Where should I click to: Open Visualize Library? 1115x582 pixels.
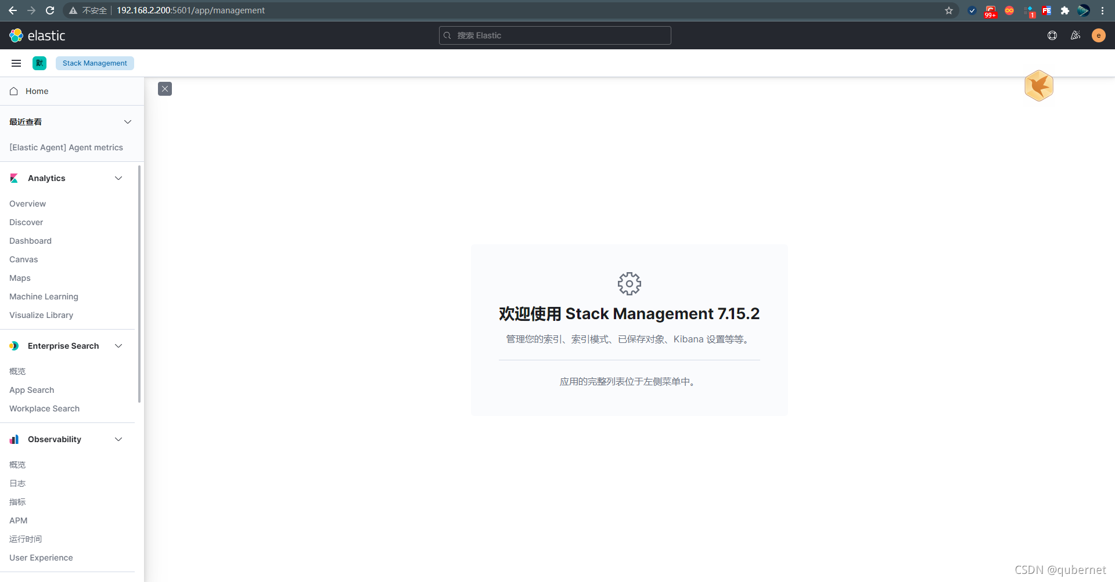pyautogui.click(x=41, y=315)
